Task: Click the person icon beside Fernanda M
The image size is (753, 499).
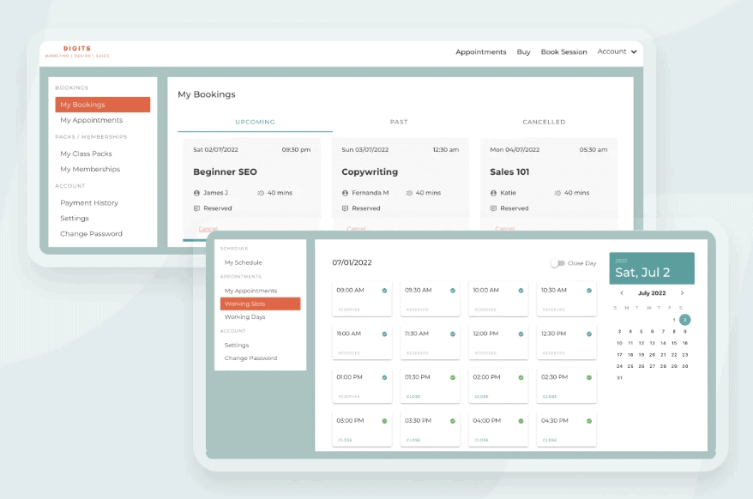Action: (x=345, y=193)
